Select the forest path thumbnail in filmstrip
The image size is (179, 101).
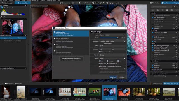139,92
